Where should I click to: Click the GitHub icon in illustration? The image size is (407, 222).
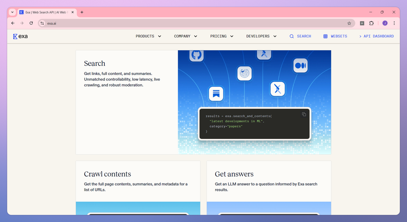pyautogui.click(x=196, y=55)
